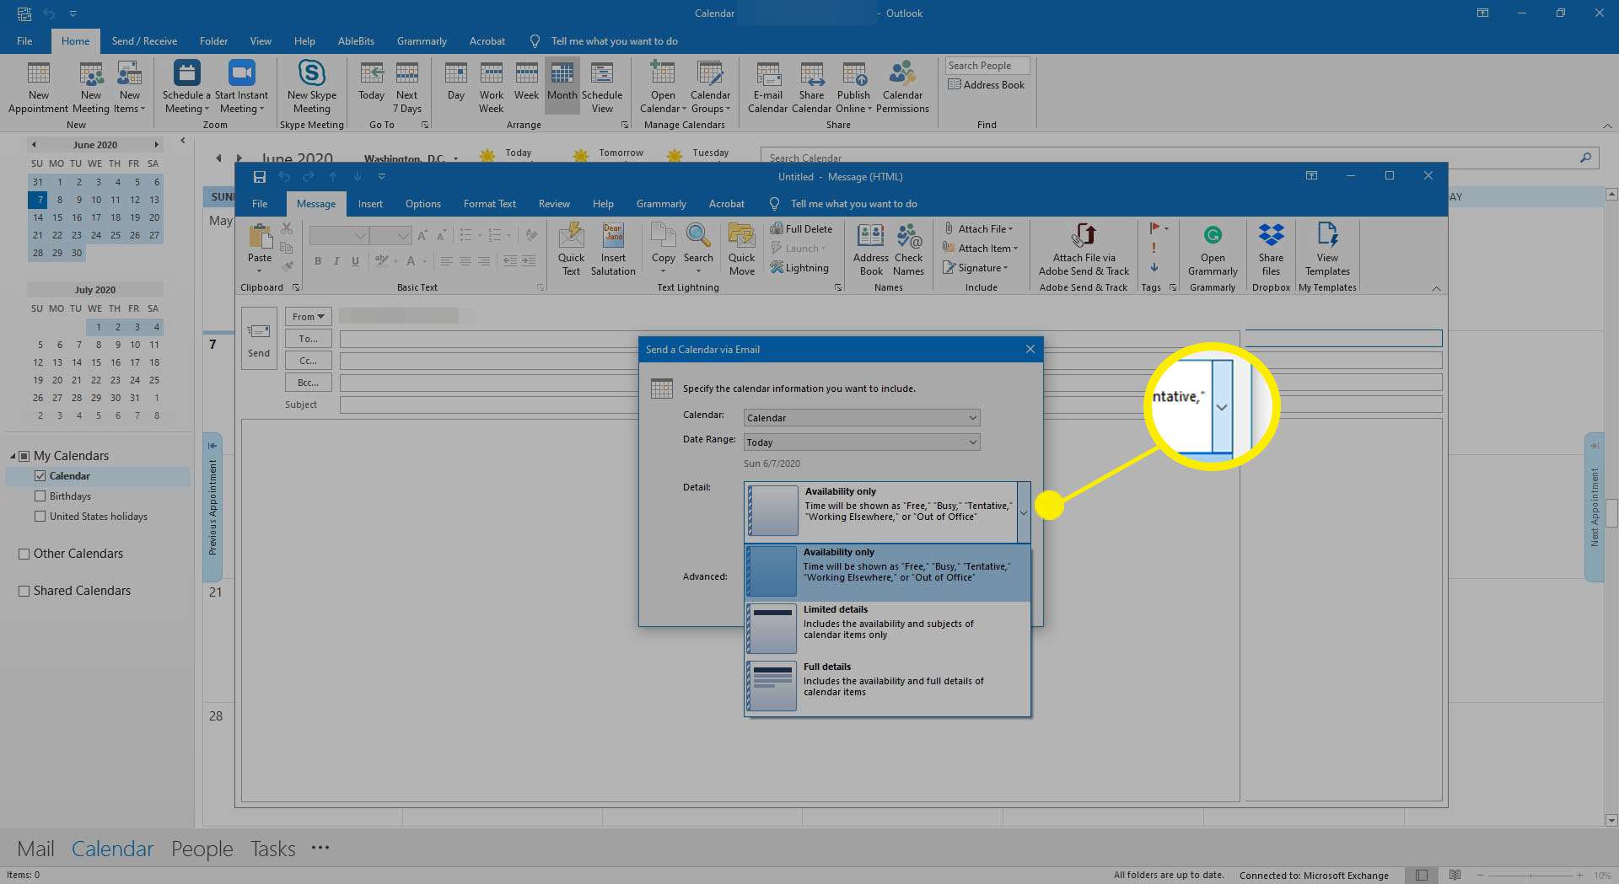This screenshot has width=1619, height=884.
Task: Select Limited details option
Action: pos(887,629)
